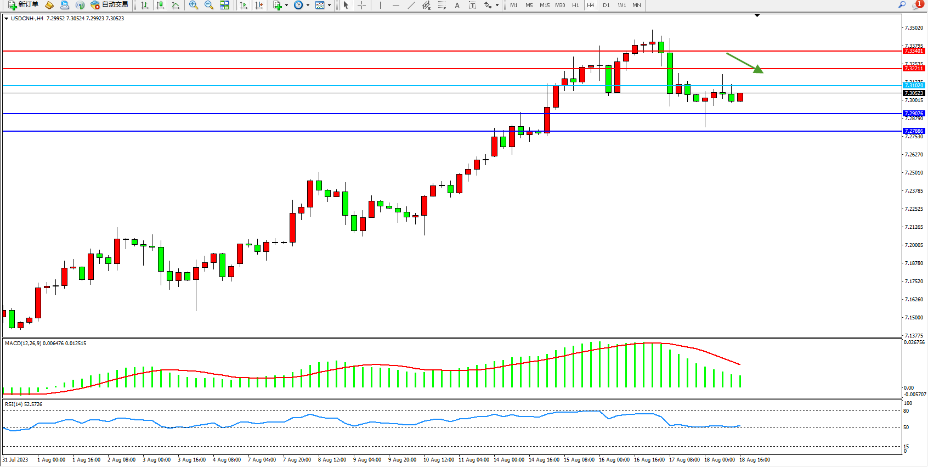Image resolution: width=928 pixels, height=467 pixels.
Task: Select the Trendline drawing tool
Action: point(411,5)
